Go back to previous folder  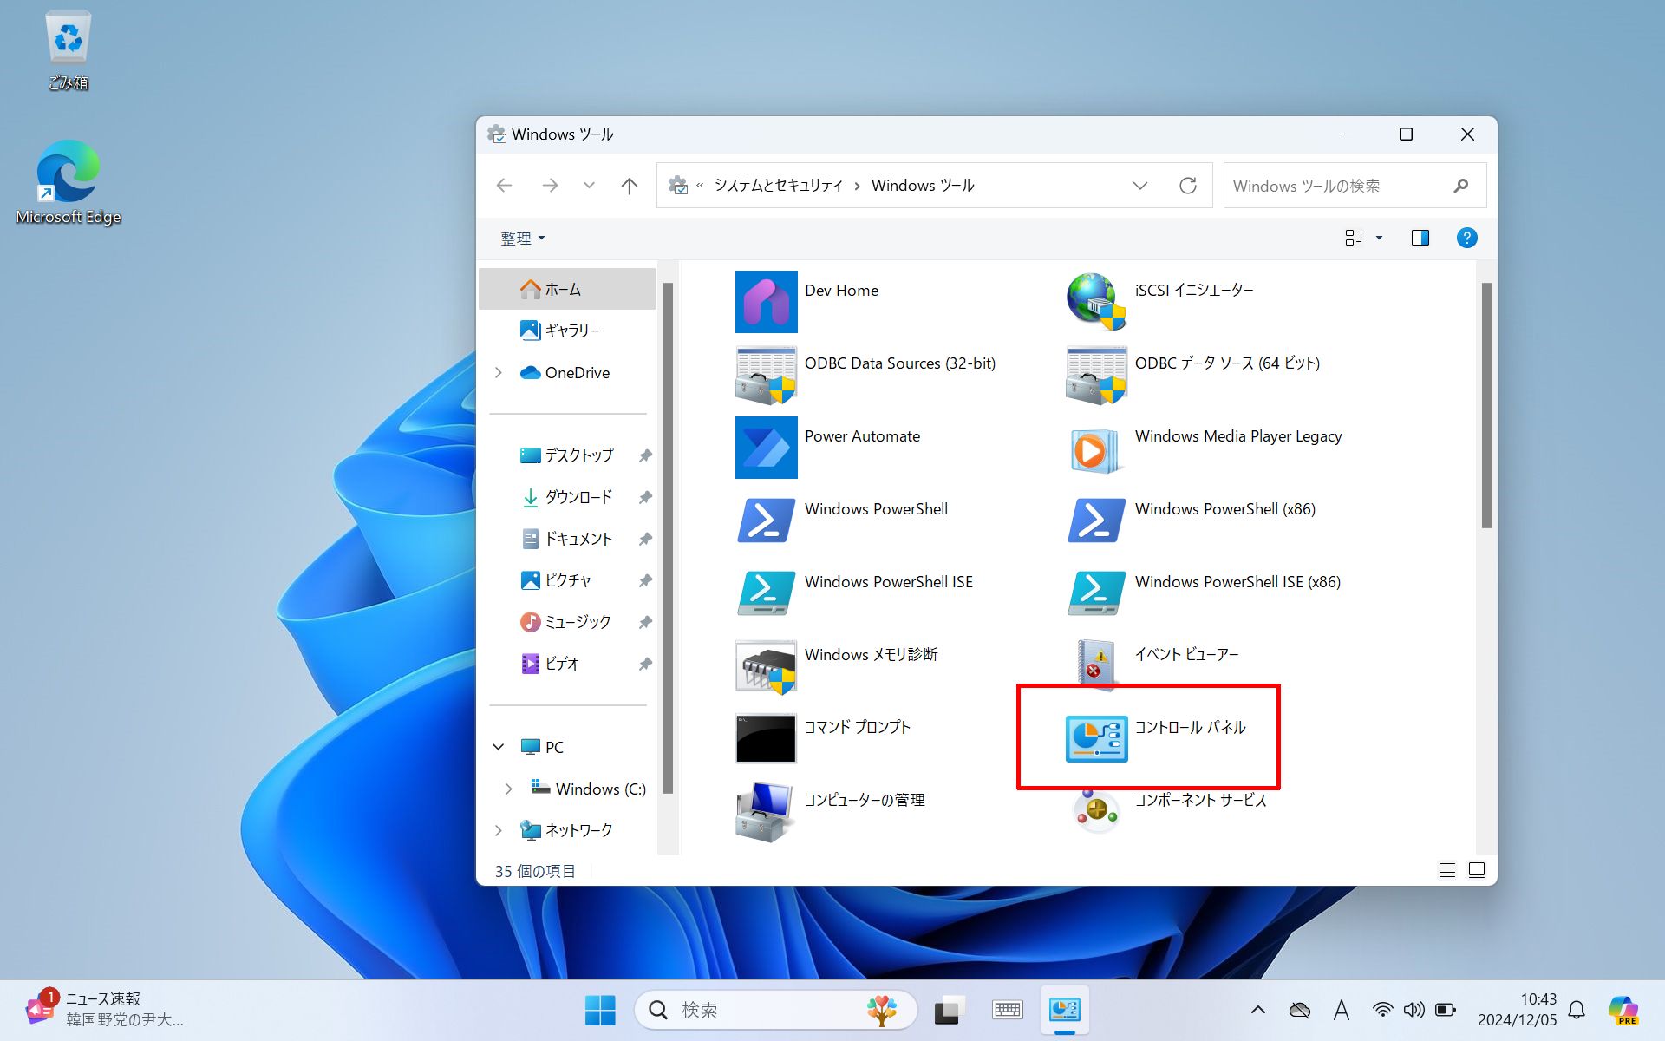pyautogui.click(x=505, y=186)
